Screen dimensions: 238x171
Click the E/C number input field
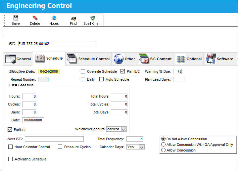click(x=57, y=44)
